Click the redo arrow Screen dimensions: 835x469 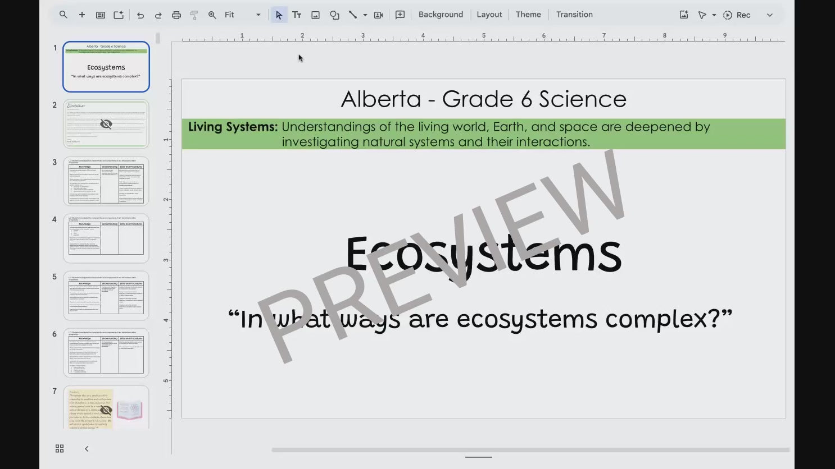pos(158,15)
